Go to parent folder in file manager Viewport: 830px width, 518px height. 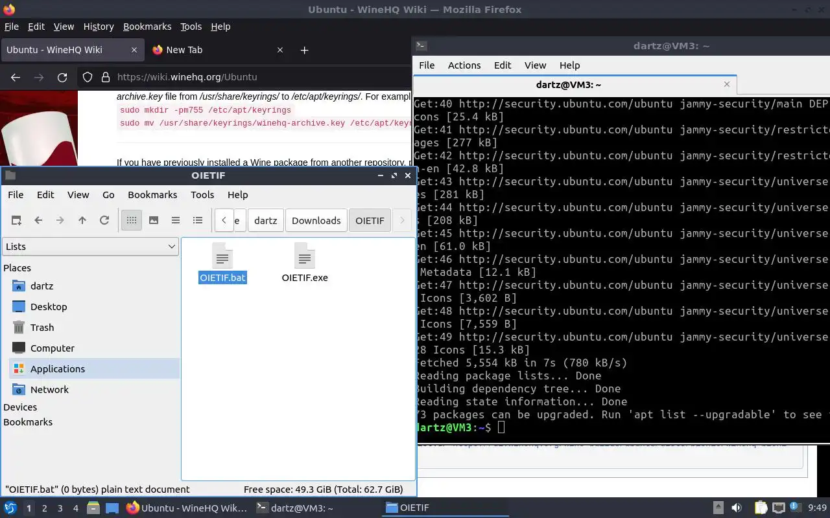82,220
